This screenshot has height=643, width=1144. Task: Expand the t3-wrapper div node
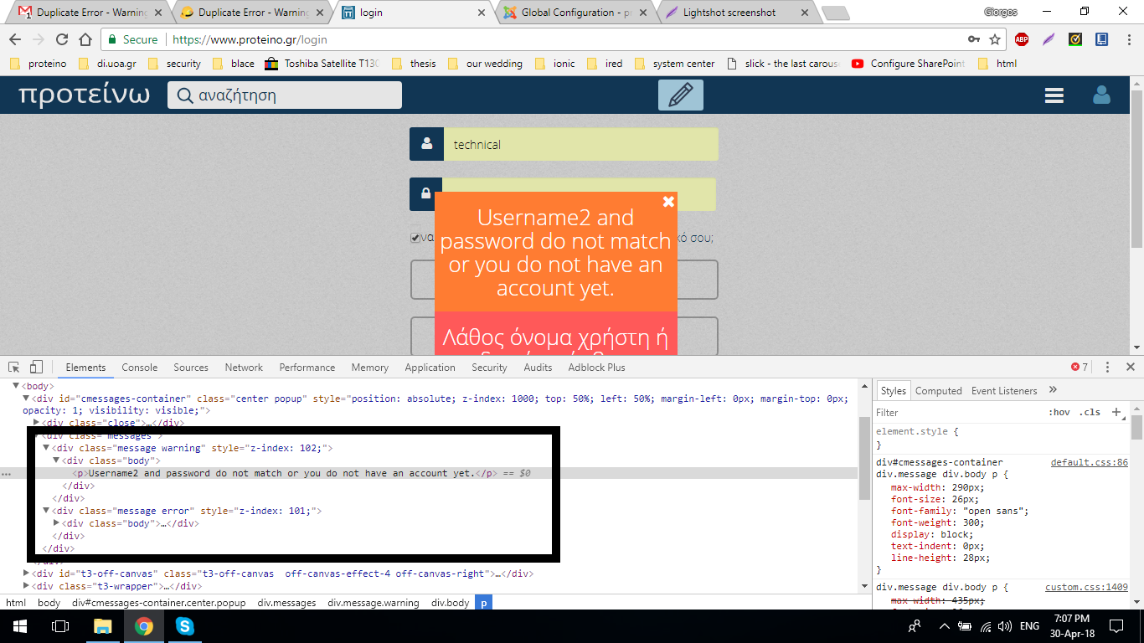pos(26,586)
